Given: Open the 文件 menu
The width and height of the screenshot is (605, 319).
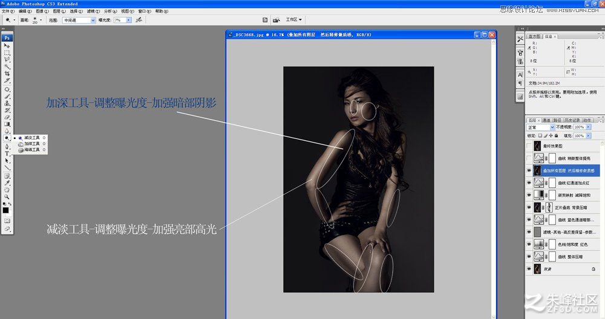Looking at the screenshot, I should [8, 11].
